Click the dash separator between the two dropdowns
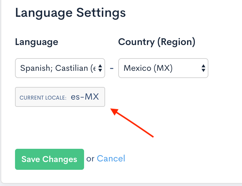This screenshot has height=186, width=242. pyautogui.click(x=112, y=68)
